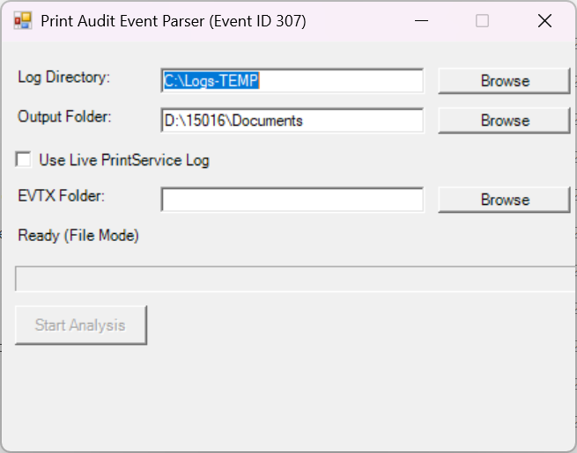Minimize the Print Audit Event Parser window
Image resolution: width=577 pixels, height=453 pixels.
pyautogui.click(x=421, y=21)
